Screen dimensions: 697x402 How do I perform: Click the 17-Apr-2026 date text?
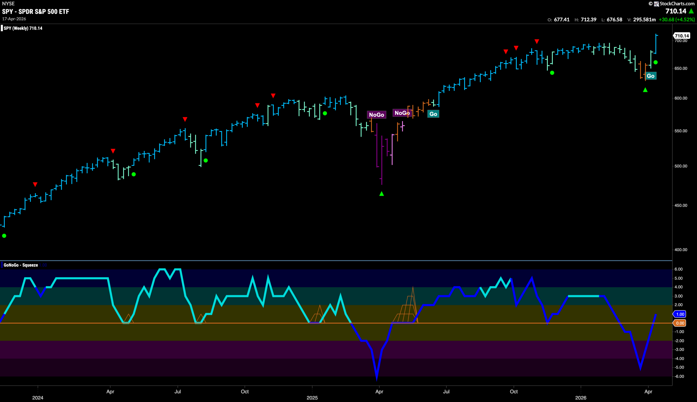[x=14, y=19]
